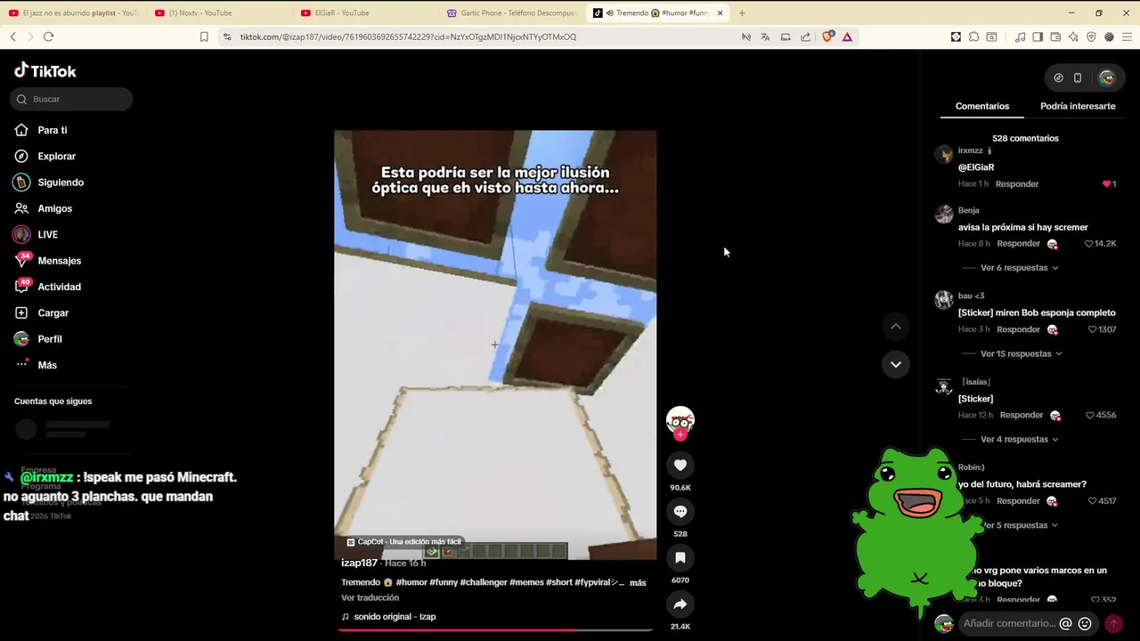
Task: Open Brave Rewards triangle icon
Action: 847,37
